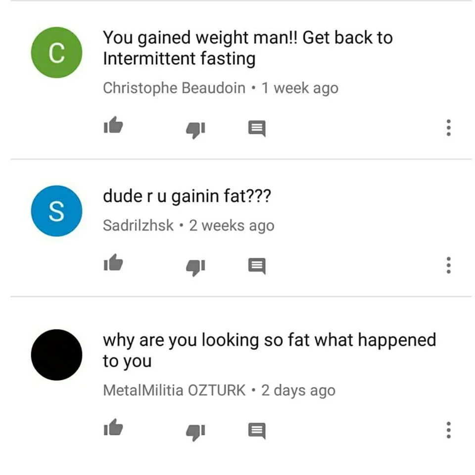Like the 'dude r u gainin fat' comment

(113, 262)
